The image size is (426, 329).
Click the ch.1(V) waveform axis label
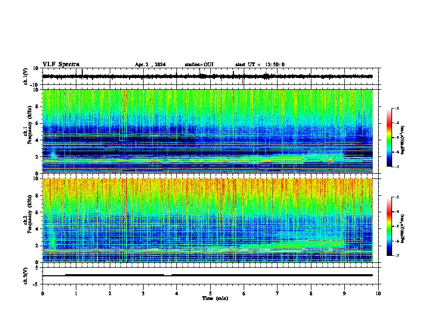point(26,76)
